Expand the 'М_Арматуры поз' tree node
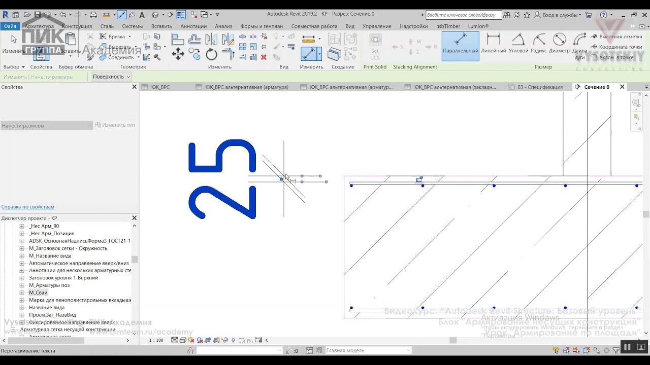This screenshot has width=650, height=365. (22, 285)
